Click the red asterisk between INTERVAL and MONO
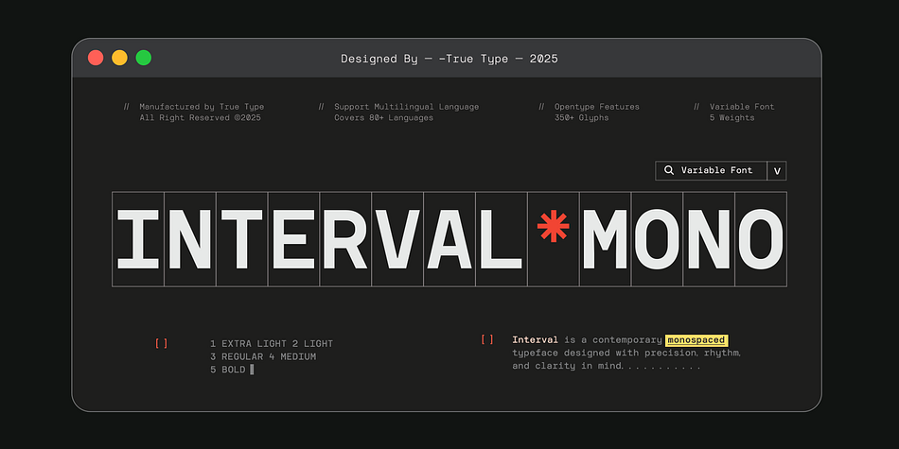 click(x=554, y=227)
